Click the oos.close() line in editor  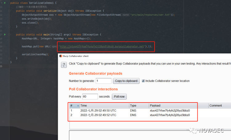[x=30, y=23]
